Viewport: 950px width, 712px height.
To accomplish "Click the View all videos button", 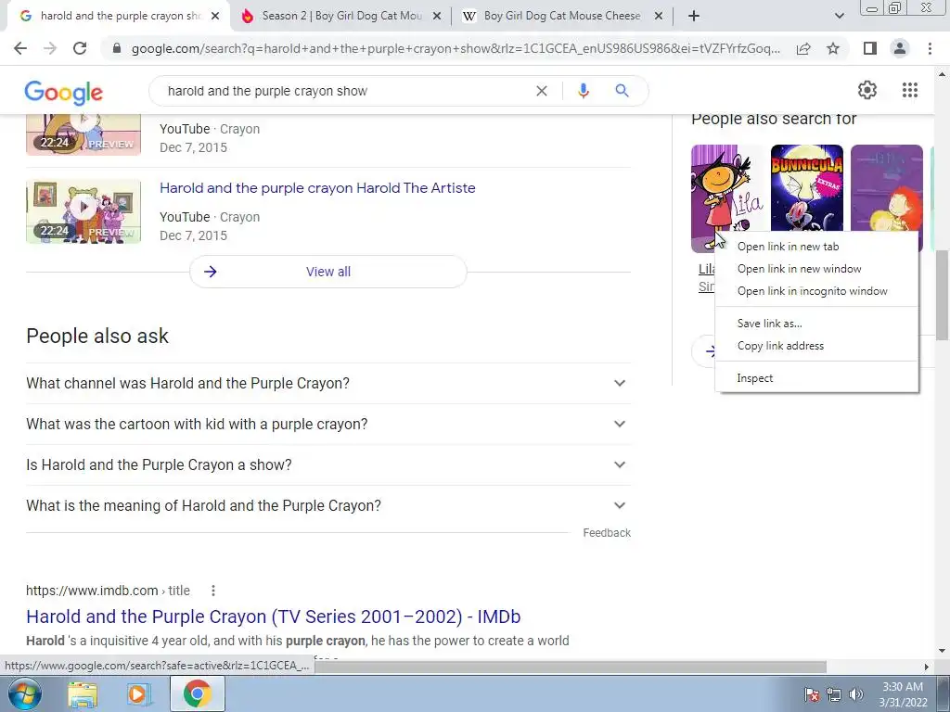I will point(327,272).
